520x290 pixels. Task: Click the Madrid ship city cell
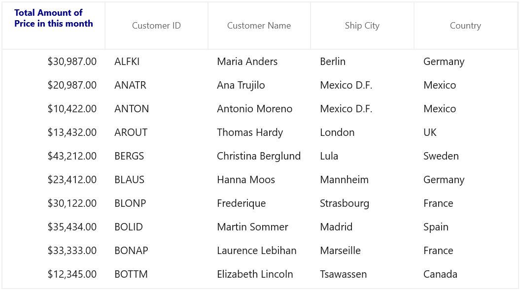(x=362, y=227)
